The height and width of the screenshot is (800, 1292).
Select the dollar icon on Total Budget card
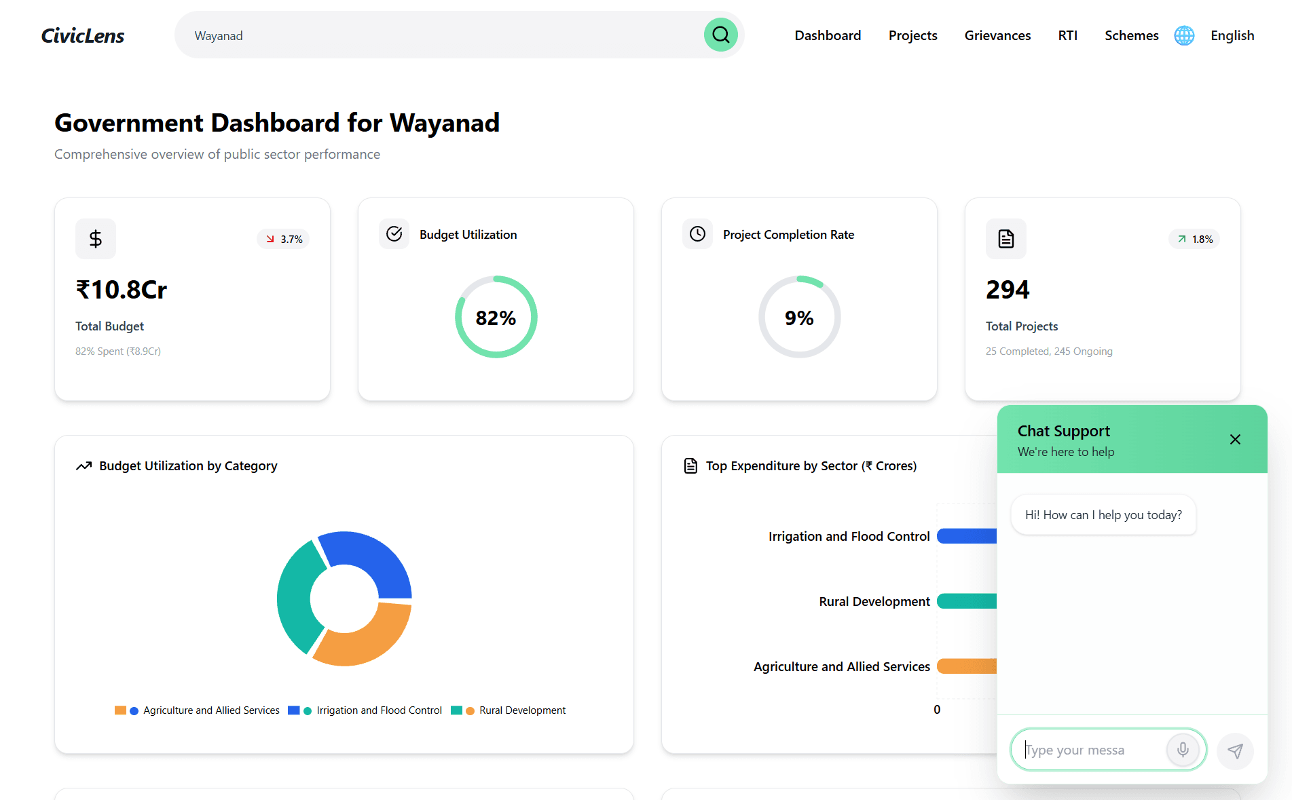coord(95,239)
